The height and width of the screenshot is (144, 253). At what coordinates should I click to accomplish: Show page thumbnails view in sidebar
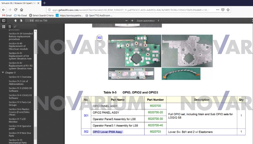click(4, 27)
